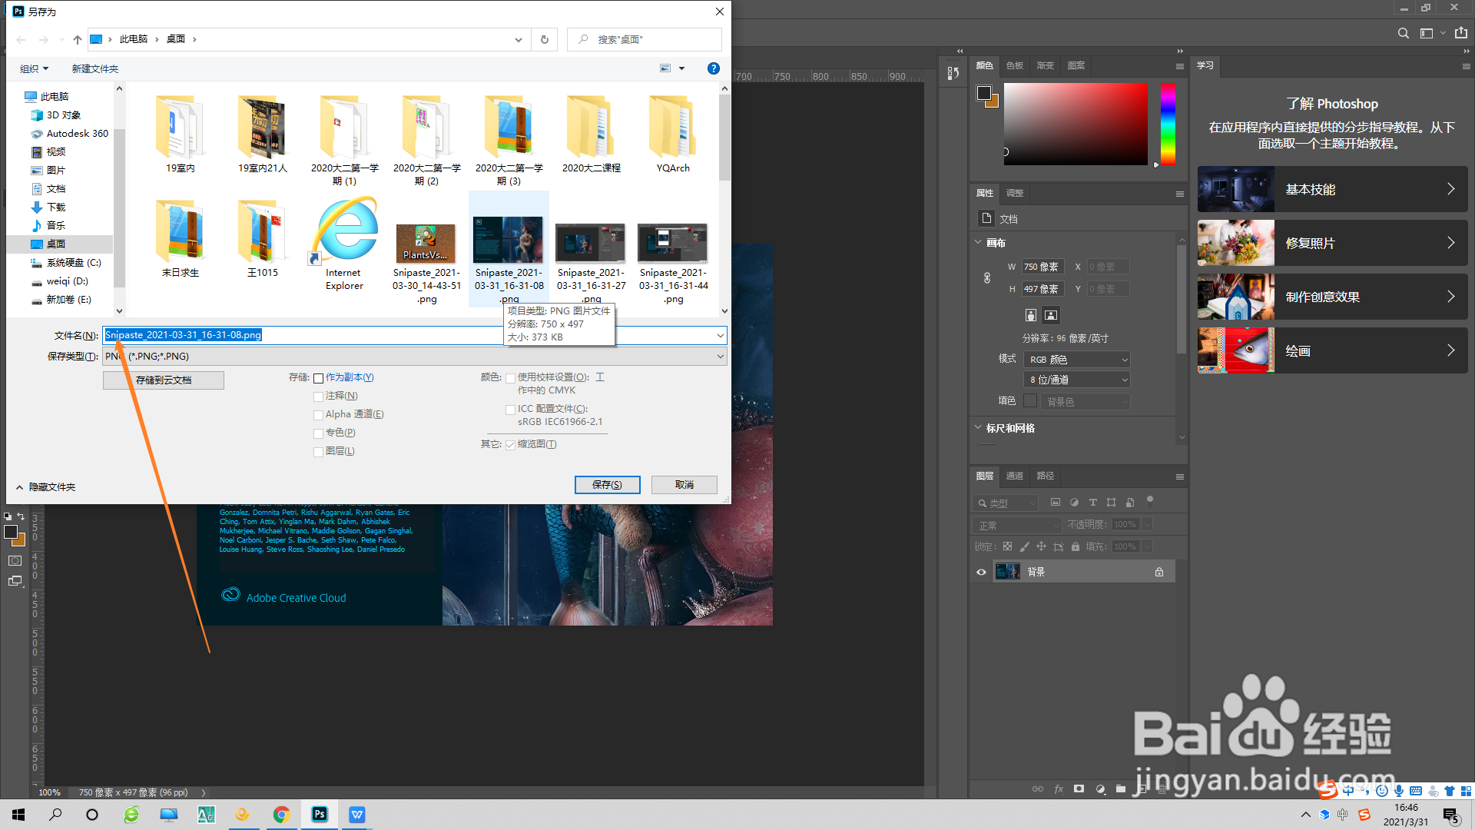
Task: Switch to the 路径 tab
Action: click(1046, 476)
